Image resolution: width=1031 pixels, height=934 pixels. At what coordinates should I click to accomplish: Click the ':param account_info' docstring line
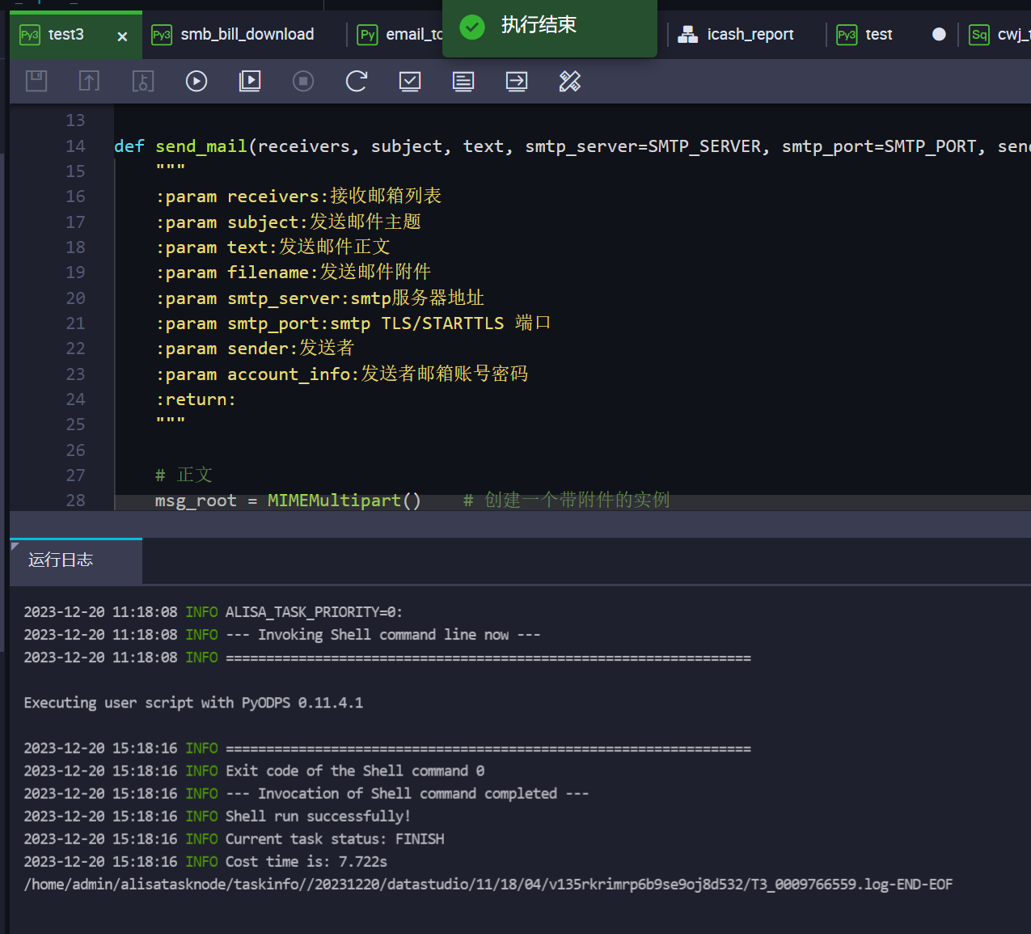coord(342,374)
